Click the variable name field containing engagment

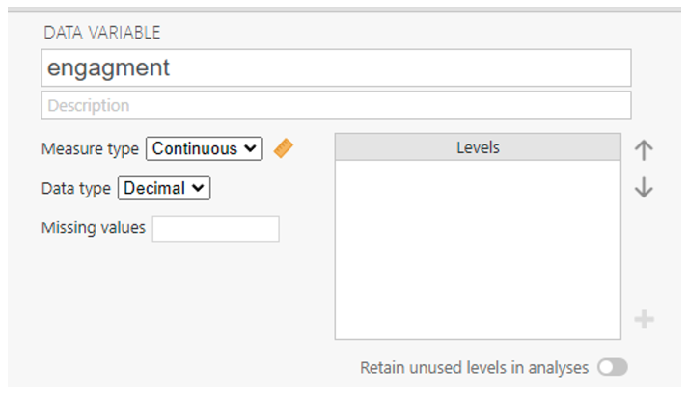coord(336,68)
